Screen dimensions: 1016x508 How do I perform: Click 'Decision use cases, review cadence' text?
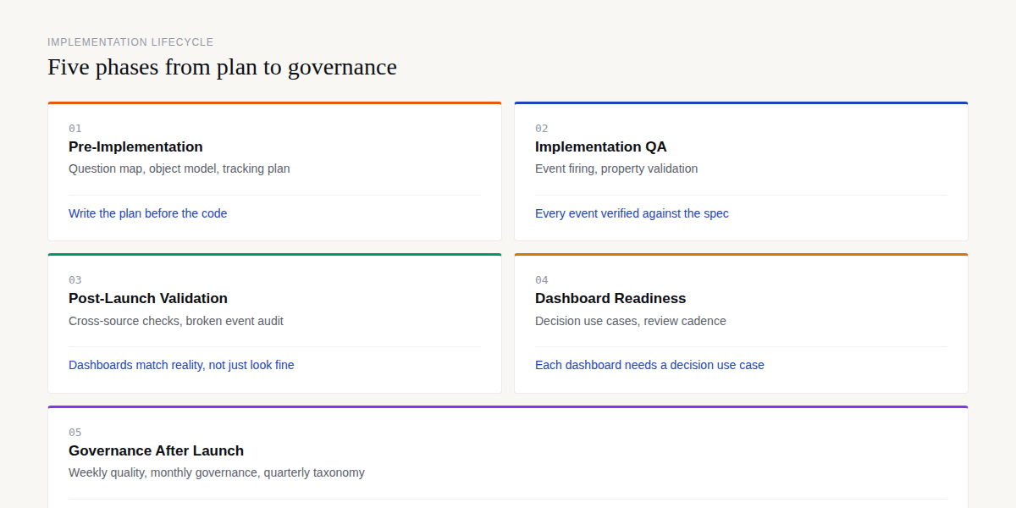631,321
